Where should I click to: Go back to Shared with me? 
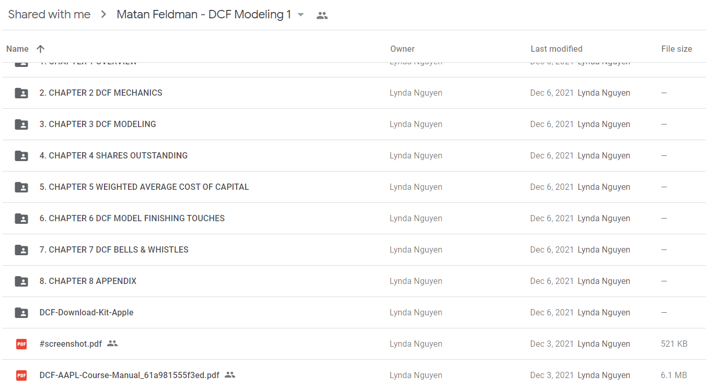50,15
